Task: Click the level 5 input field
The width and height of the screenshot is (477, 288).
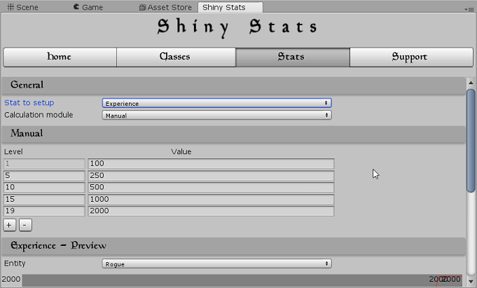Action: [44, 176]
